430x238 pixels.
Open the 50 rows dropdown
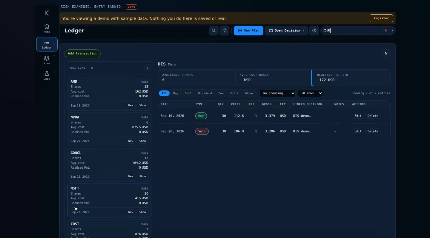310,93
